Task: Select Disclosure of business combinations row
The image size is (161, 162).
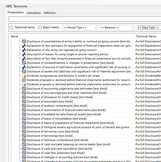Action: click(x=57, y=140)
